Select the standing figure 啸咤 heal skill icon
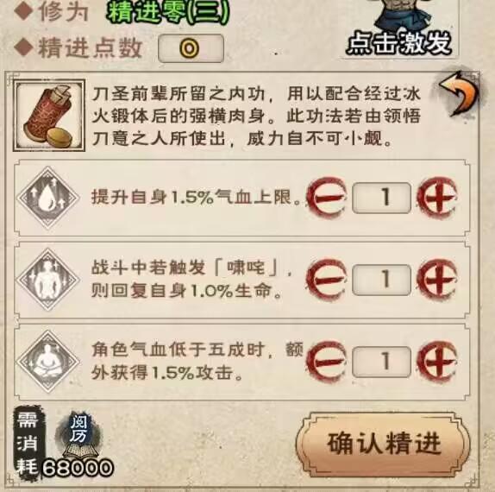Image resolution: width=495 pixels, height=492 pixels. pyautogui.click(x=48, y=280)
